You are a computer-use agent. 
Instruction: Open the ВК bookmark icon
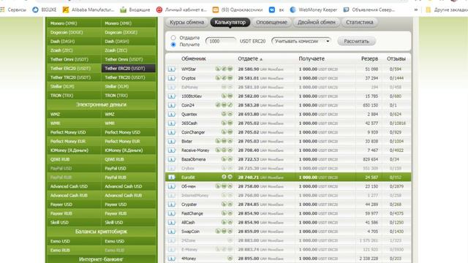[x=272, y=9]
